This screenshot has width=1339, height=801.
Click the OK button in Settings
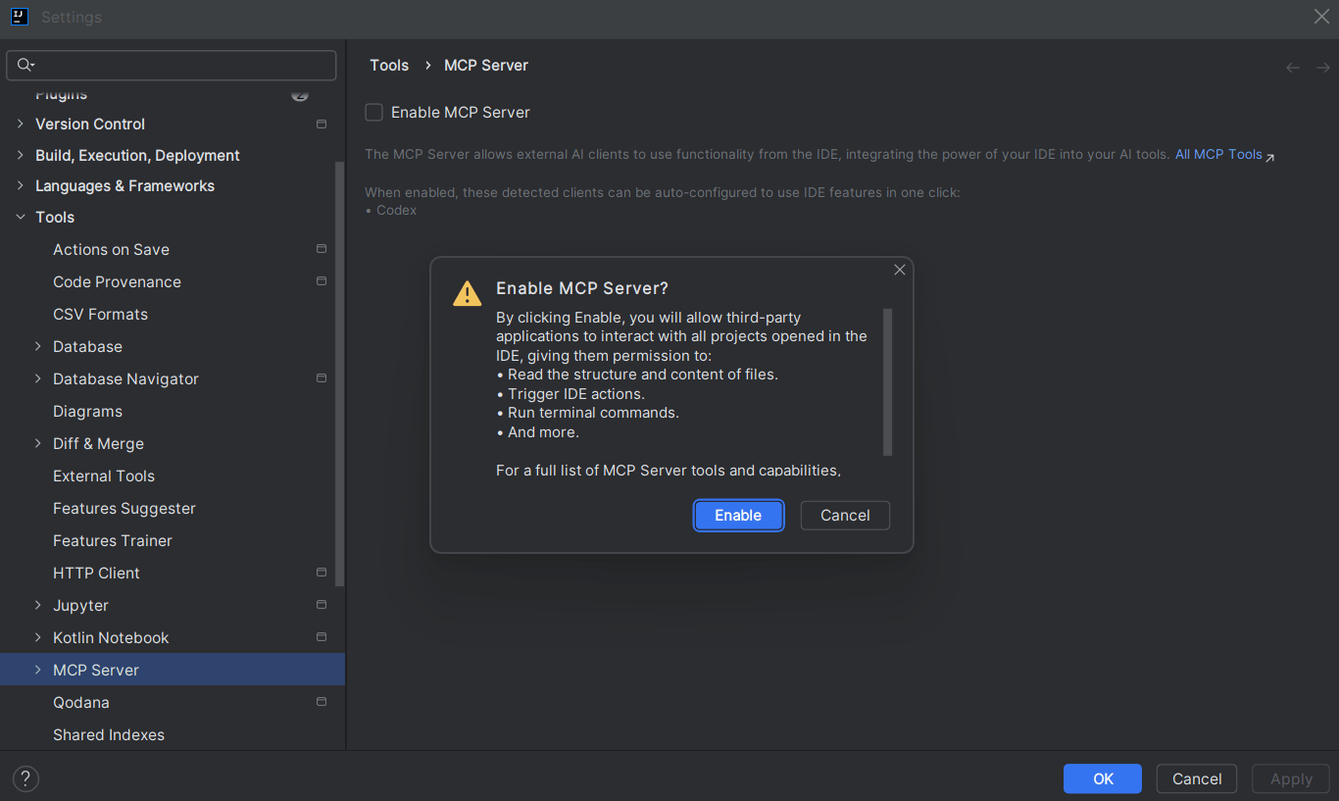coord(1103,779)
